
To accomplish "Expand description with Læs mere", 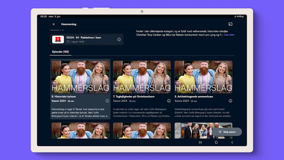I will 229,35.
